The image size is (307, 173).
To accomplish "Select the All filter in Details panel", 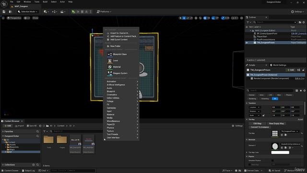I will pos(275,99).
